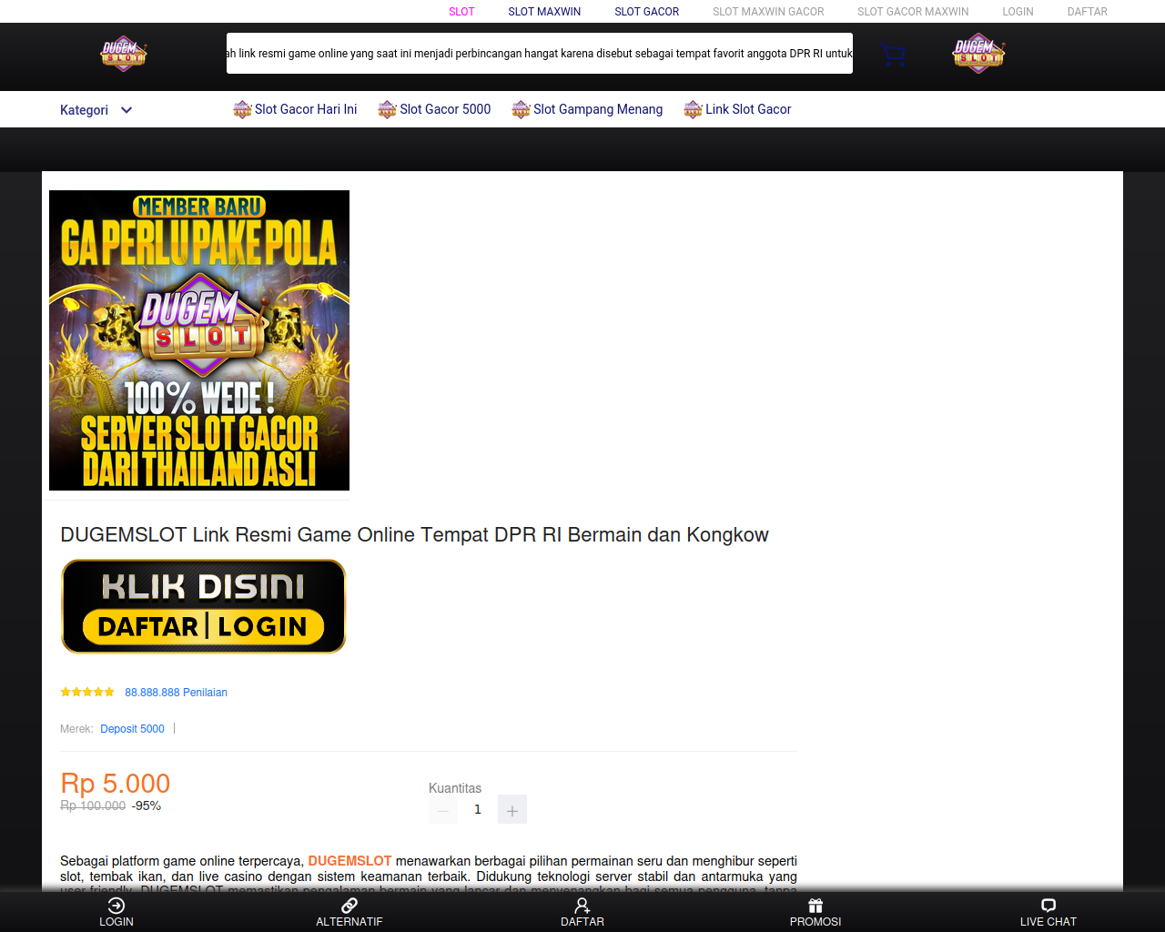Click the Kuantitas label

(455, 788)
